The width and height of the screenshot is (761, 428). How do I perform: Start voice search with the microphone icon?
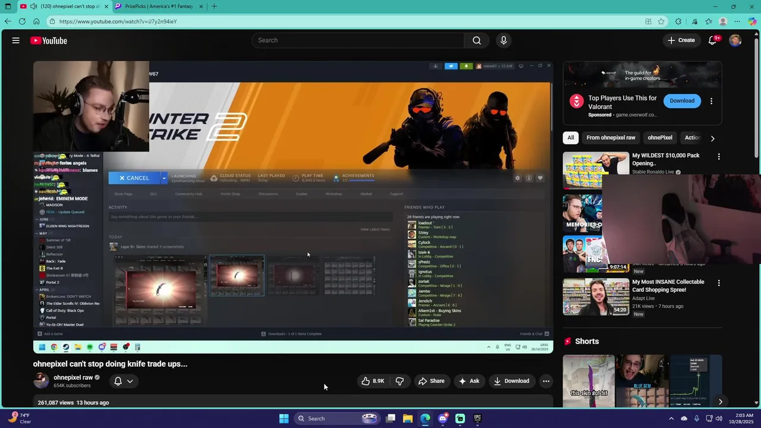tap(504, 40)
